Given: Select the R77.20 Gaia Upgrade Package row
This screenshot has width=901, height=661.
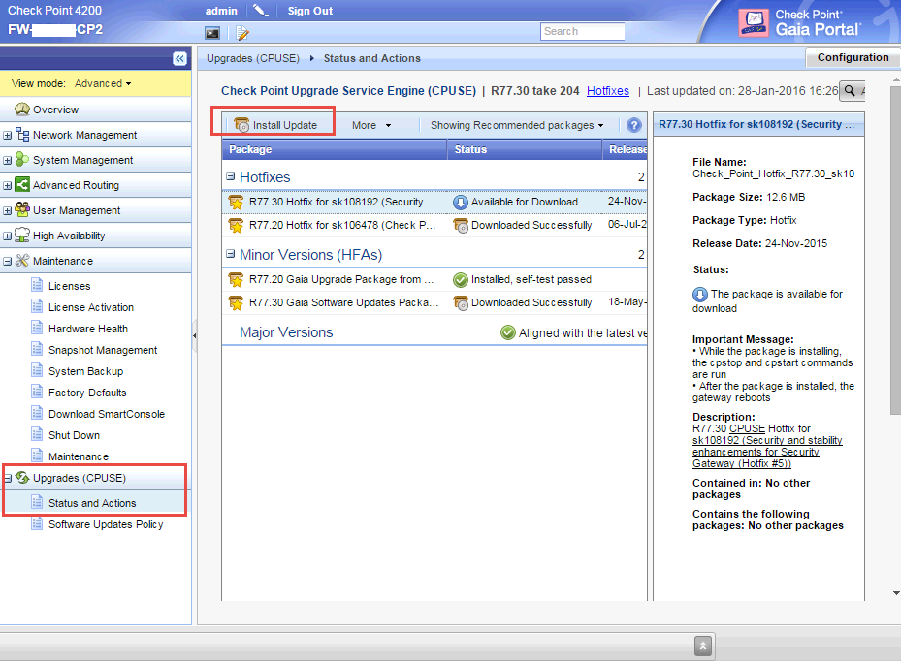Looking at the screenshot, I should (434, 280).
